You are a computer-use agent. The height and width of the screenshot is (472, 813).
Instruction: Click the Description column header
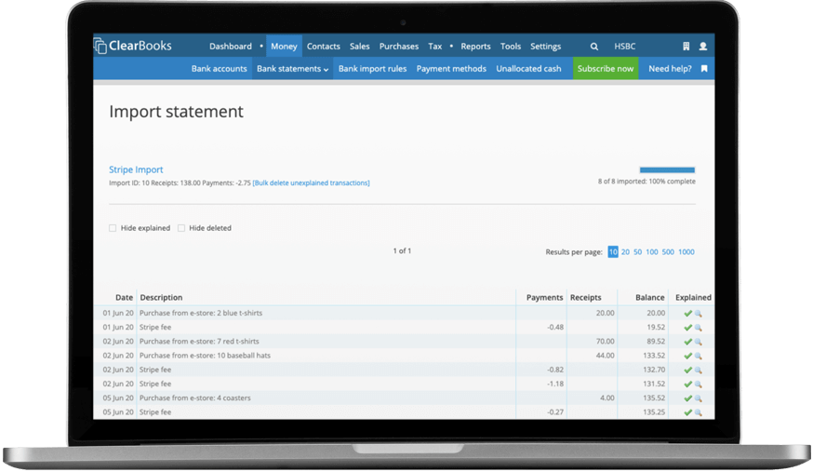point(161,297)
